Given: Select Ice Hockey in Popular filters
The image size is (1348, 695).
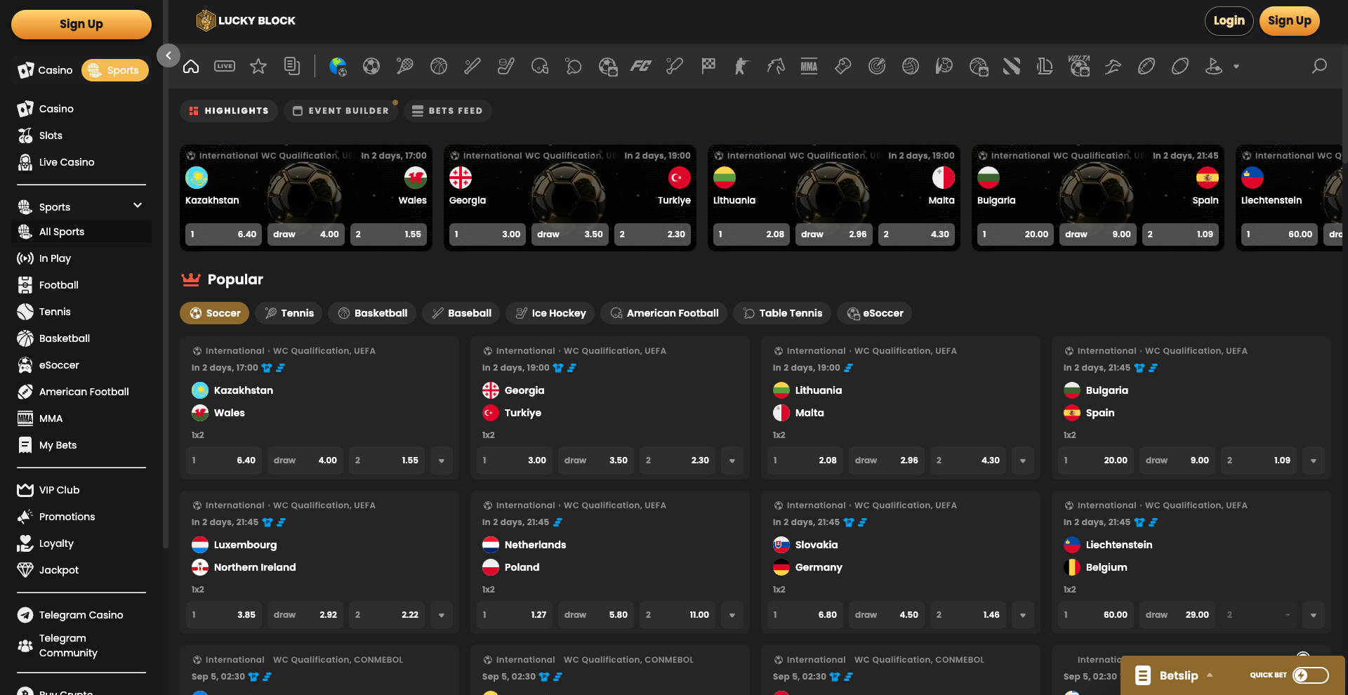Looking at the screenshot, I should [550, 313].
